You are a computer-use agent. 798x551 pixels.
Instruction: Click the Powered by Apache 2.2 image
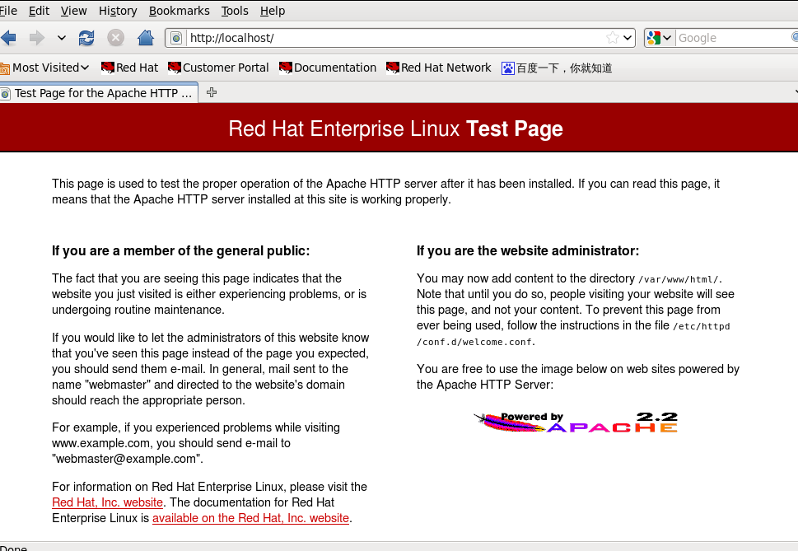click(576, 423)
